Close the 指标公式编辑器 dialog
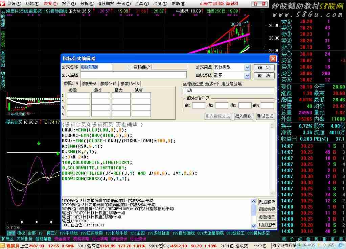Screen dimensions: 346x249 (273, 58)
